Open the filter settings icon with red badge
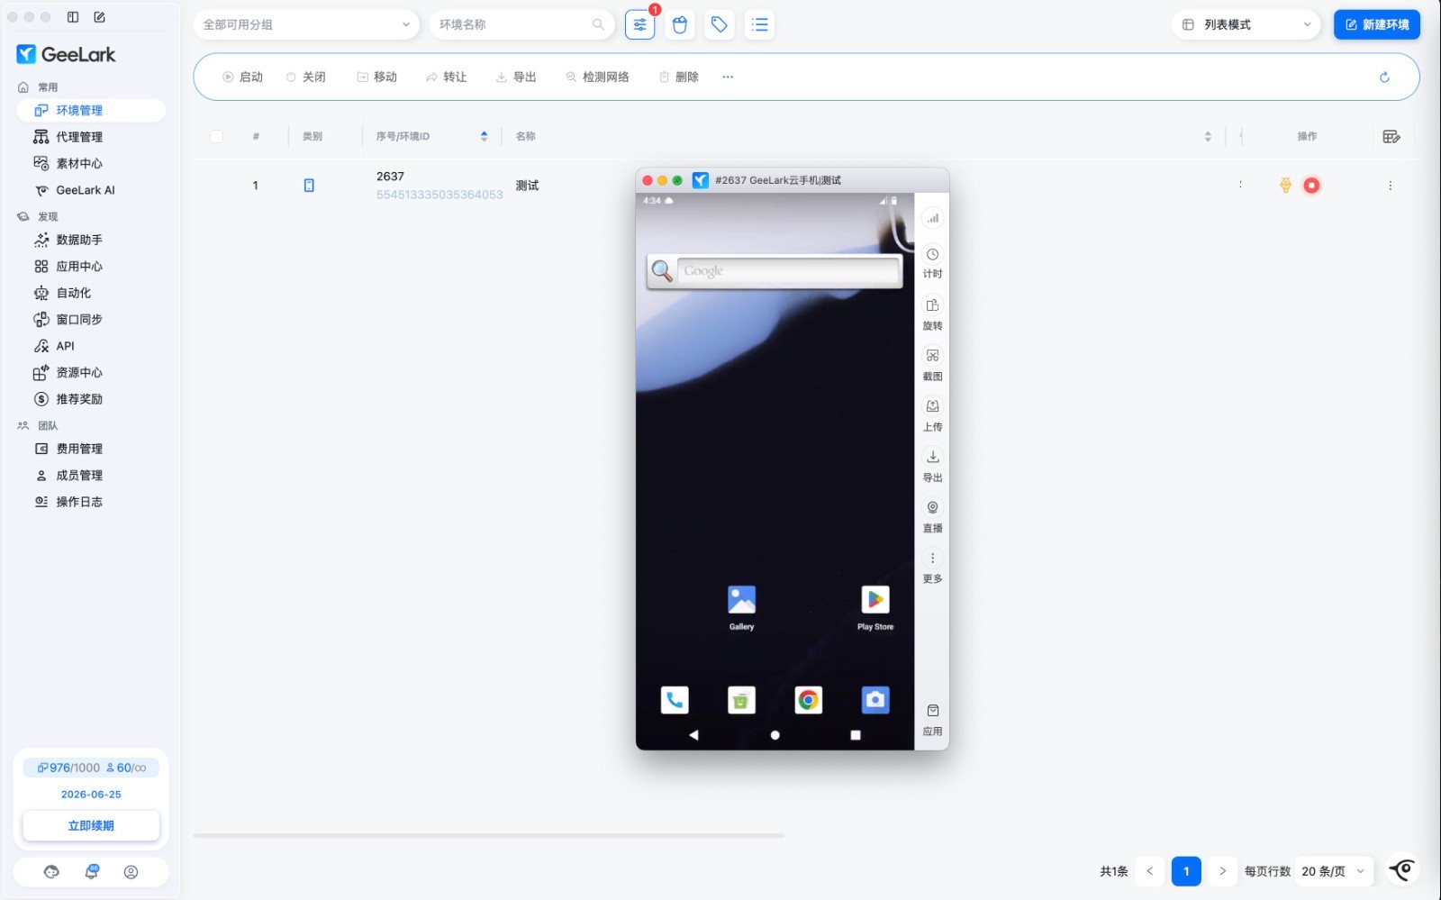1441x900 pixels. coord(639,25)
